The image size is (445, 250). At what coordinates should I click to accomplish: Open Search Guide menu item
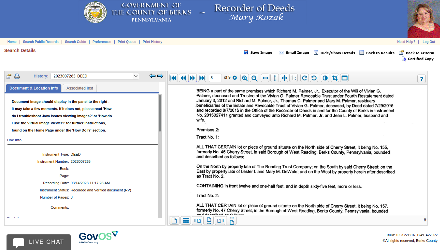tap(76, 42)
